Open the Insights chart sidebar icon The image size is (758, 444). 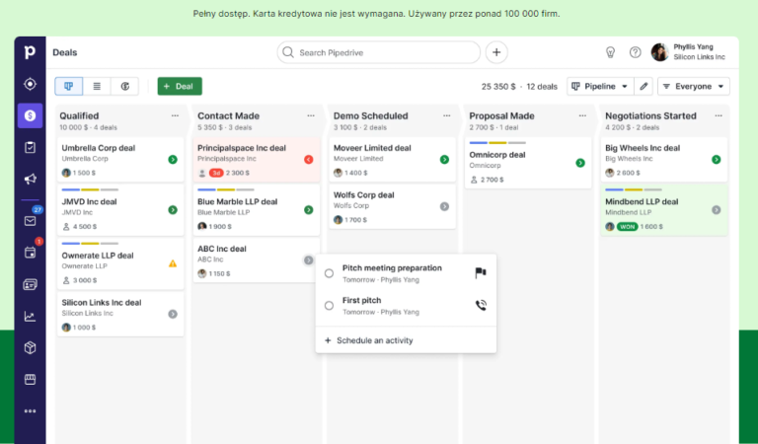(30, 317)
